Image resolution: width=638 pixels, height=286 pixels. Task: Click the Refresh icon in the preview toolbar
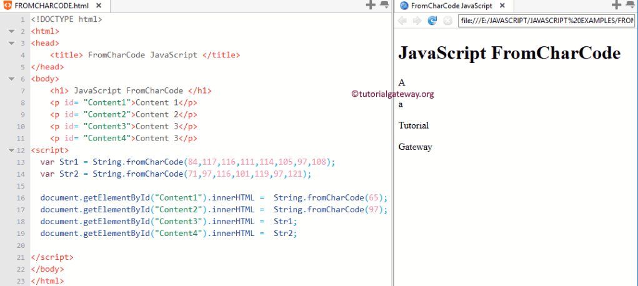[x=432, y=21]
